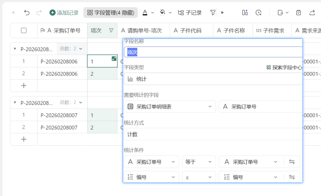The width and height of the screenshot is (321, 196).
Task: Click the 子件代码 column header
Action: tap(192, 30)
